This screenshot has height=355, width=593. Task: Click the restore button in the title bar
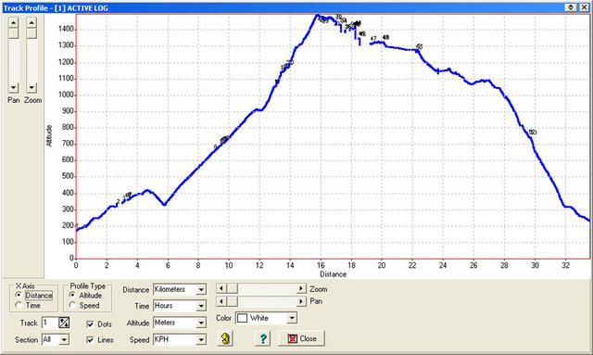click(x=571, y=7)
